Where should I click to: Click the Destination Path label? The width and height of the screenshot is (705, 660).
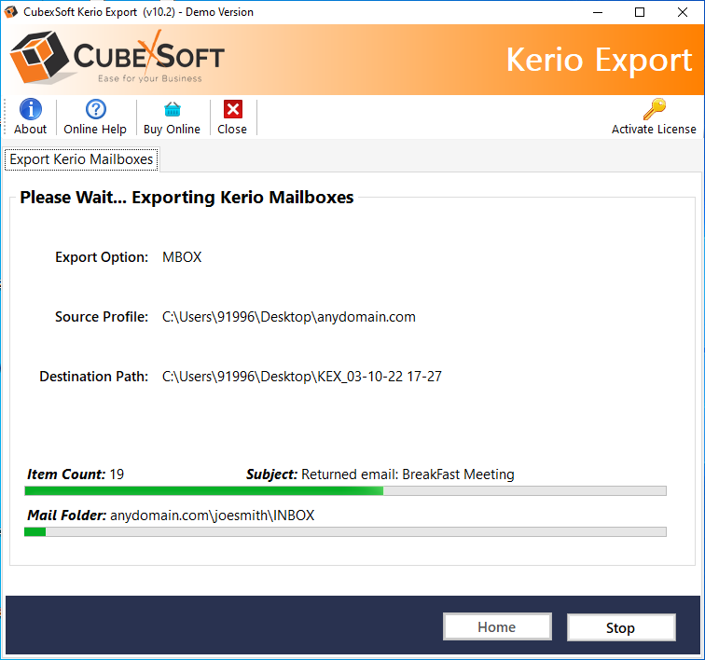pos(94,377)
